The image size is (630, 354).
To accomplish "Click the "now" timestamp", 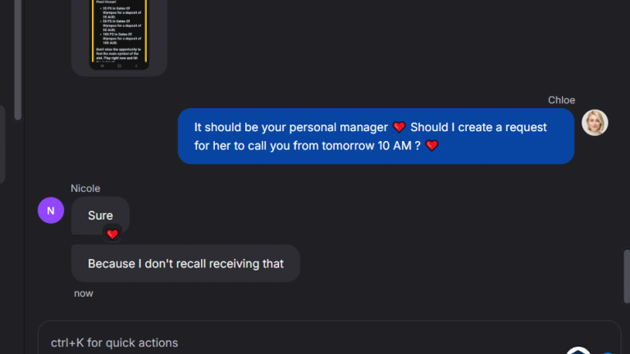I will point(84,293).
